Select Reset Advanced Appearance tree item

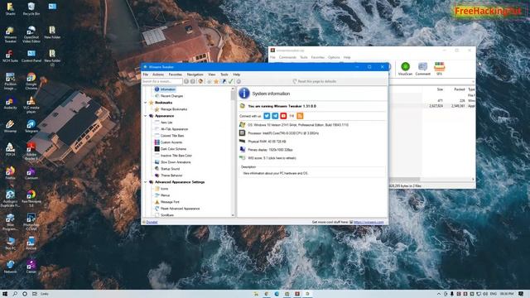(x=180, y=209)
